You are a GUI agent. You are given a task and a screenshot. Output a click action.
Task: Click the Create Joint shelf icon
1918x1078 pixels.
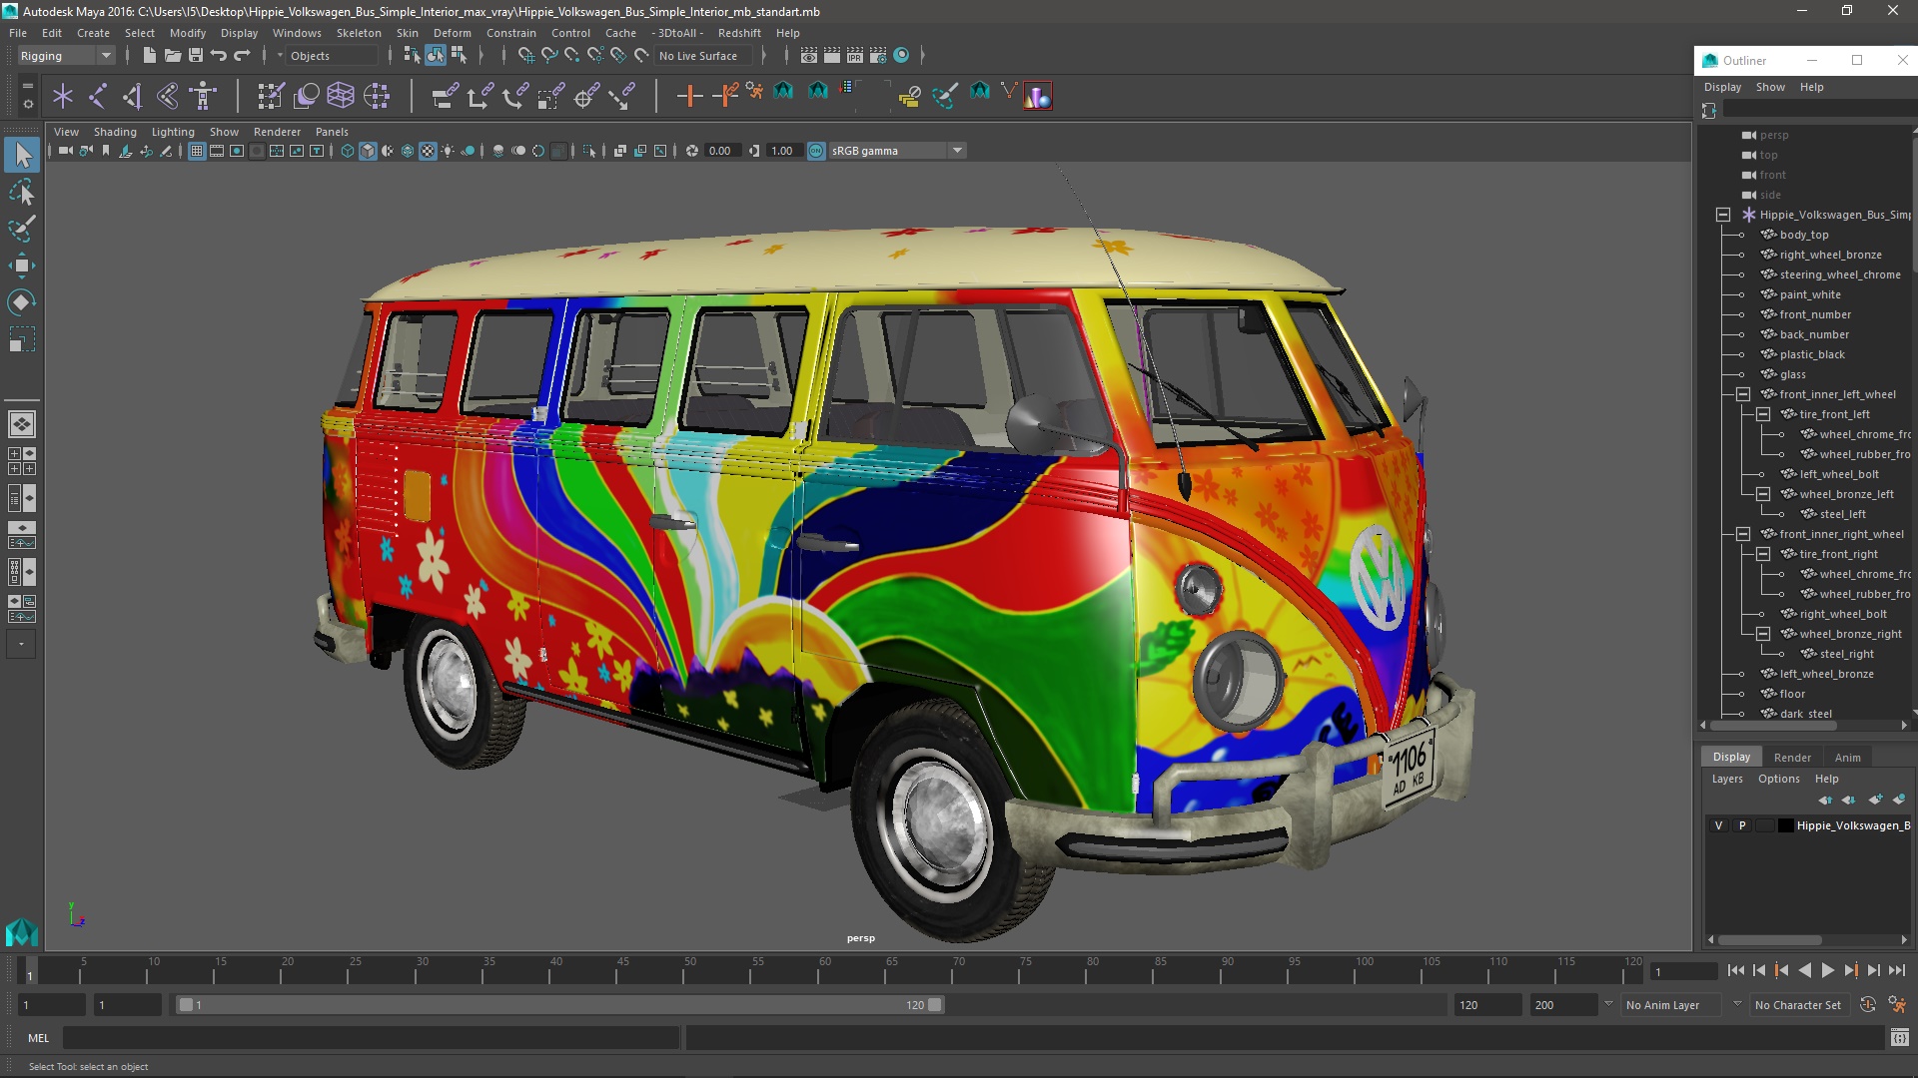(98, 96)
